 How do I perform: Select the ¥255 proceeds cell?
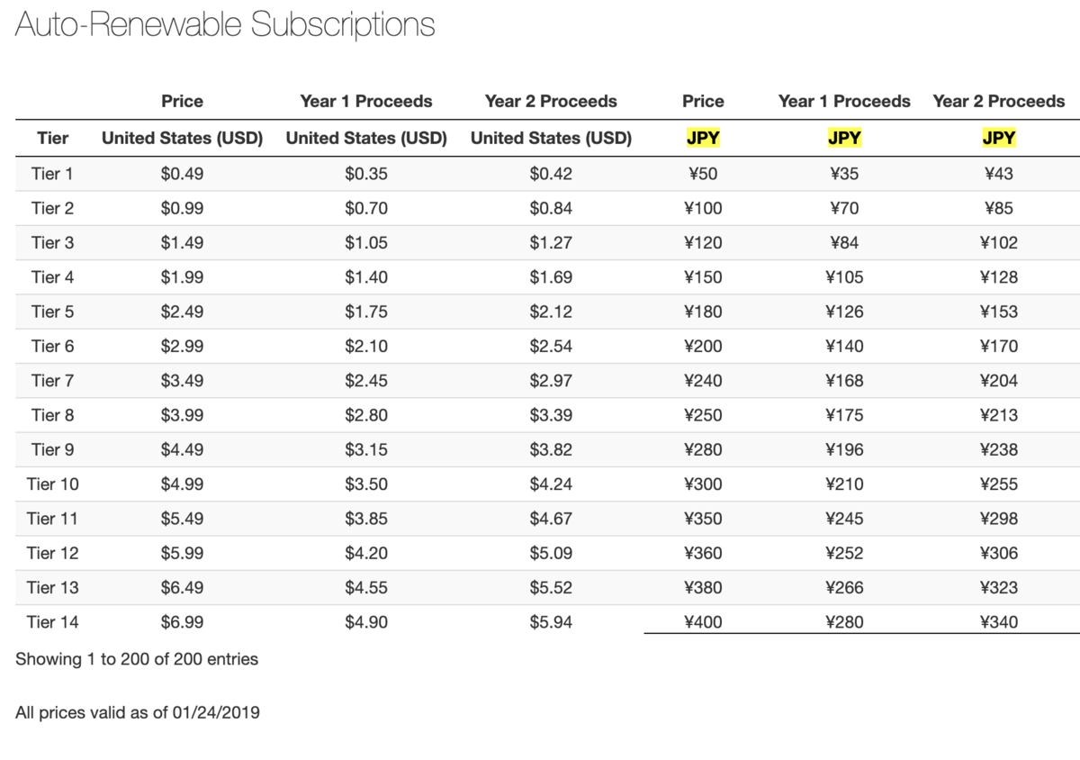[x=999, y=484]
